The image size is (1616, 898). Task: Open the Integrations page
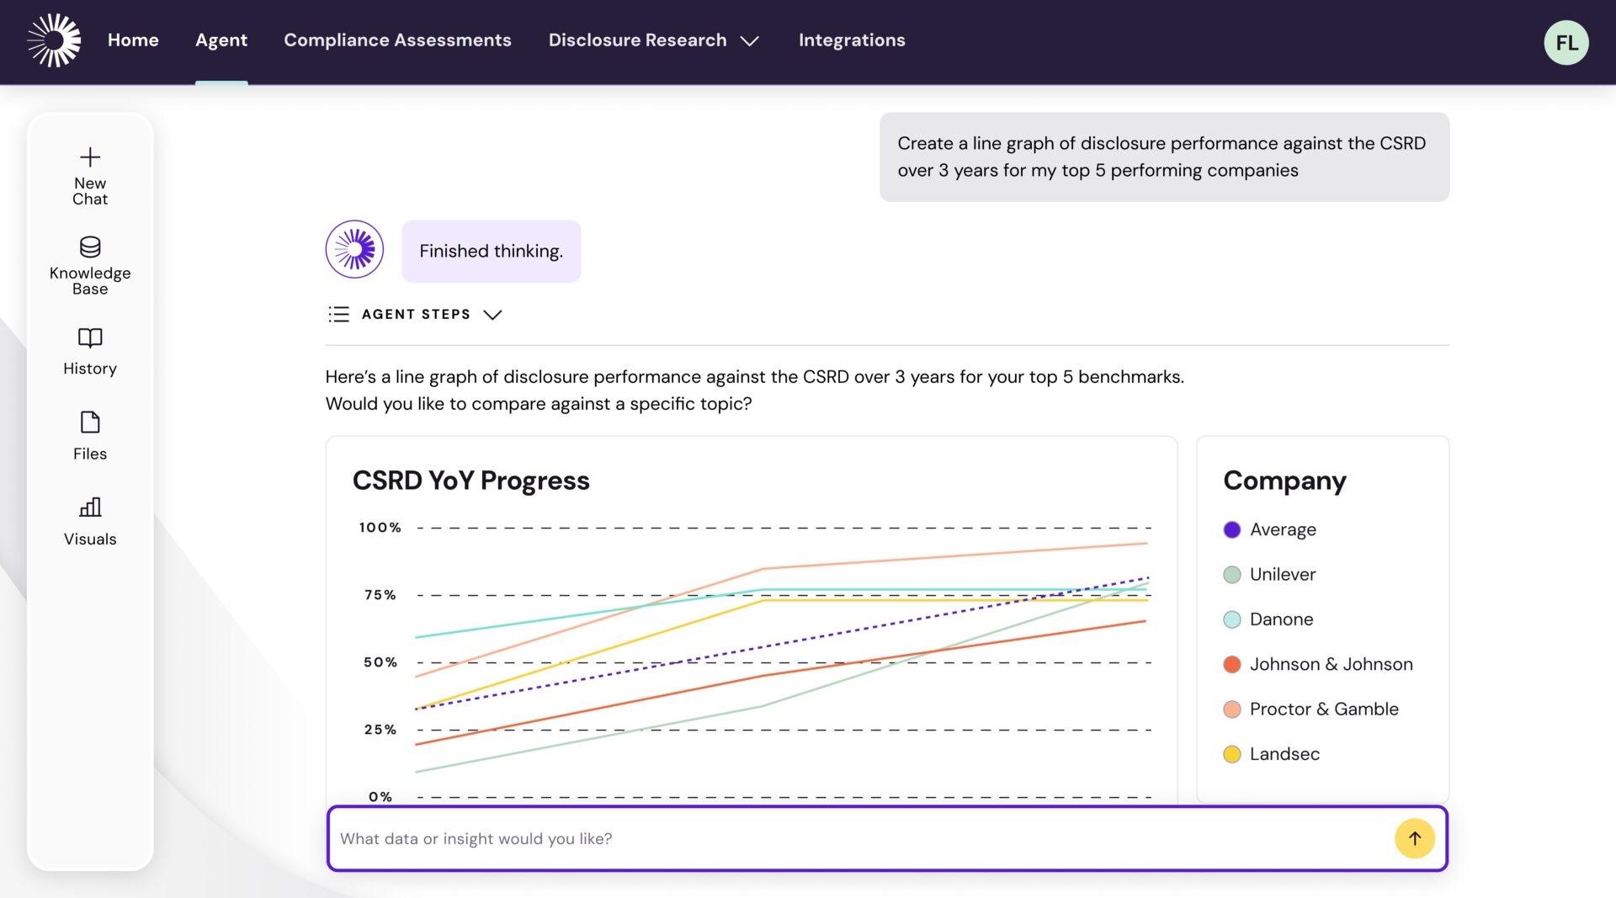tap(851, 40)
